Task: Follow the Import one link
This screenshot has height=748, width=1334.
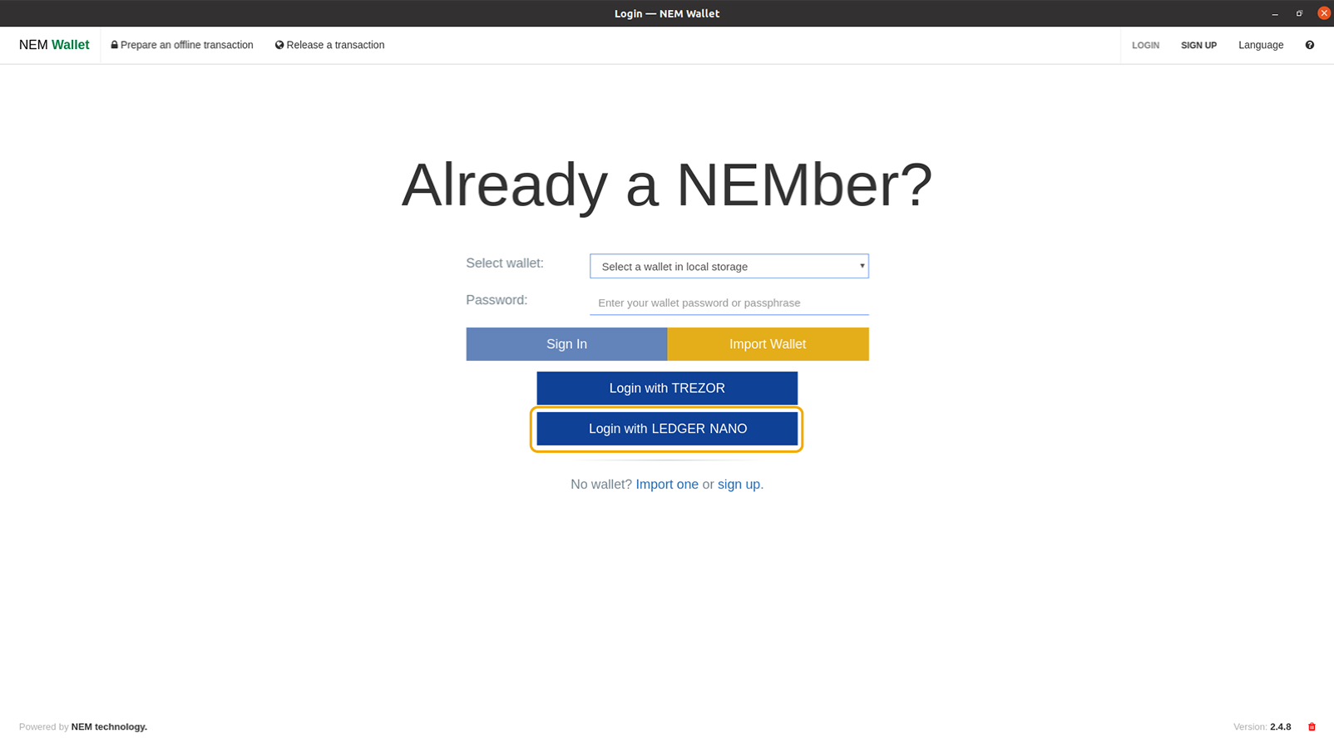Action: 667,485
